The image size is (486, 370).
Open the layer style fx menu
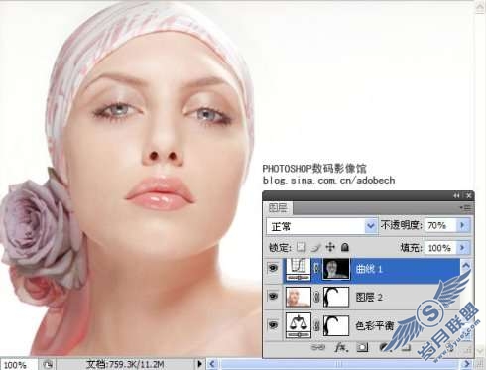pyautogui.click(x=340, y=347)
